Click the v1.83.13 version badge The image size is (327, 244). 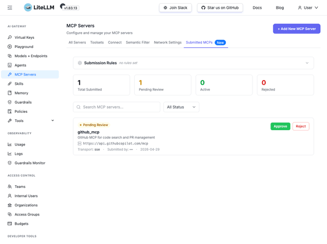tap(71, 8)
